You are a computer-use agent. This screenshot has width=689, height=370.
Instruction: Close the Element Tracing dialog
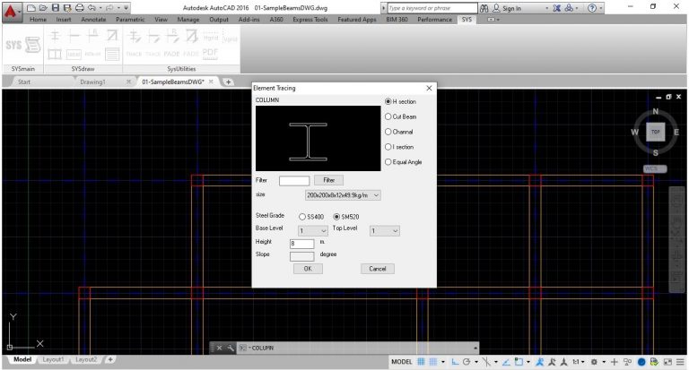tap(429, 88)
